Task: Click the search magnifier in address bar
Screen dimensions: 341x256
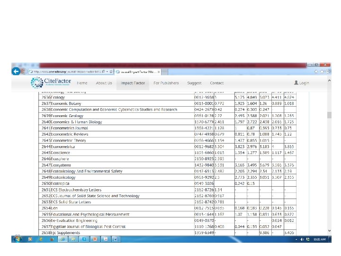Action: [103, 72]
